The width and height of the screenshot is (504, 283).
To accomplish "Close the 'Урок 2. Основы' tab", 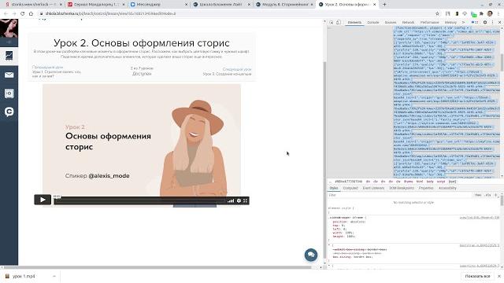I will pyautogui.click(x=375, y=5).
